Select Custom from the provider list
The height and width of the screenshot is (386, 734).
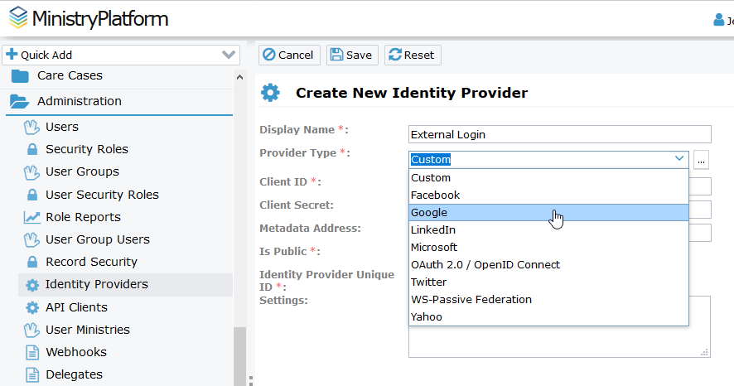click(548, 178)
